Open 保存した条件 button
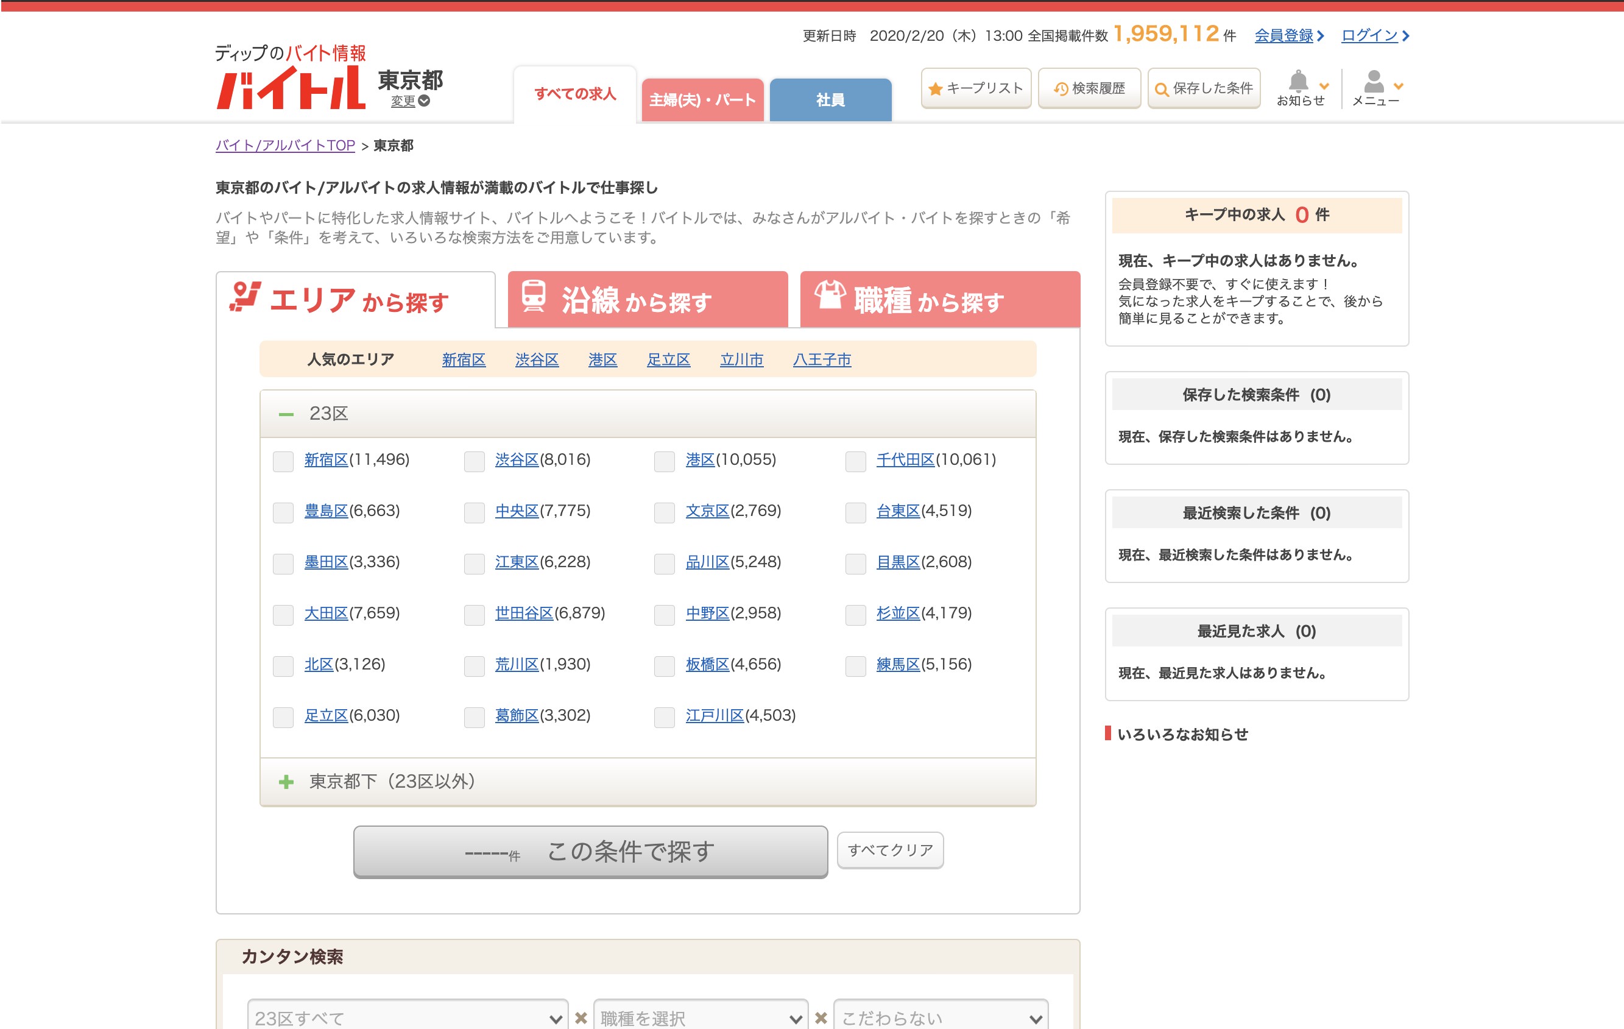 [1204, 88]
